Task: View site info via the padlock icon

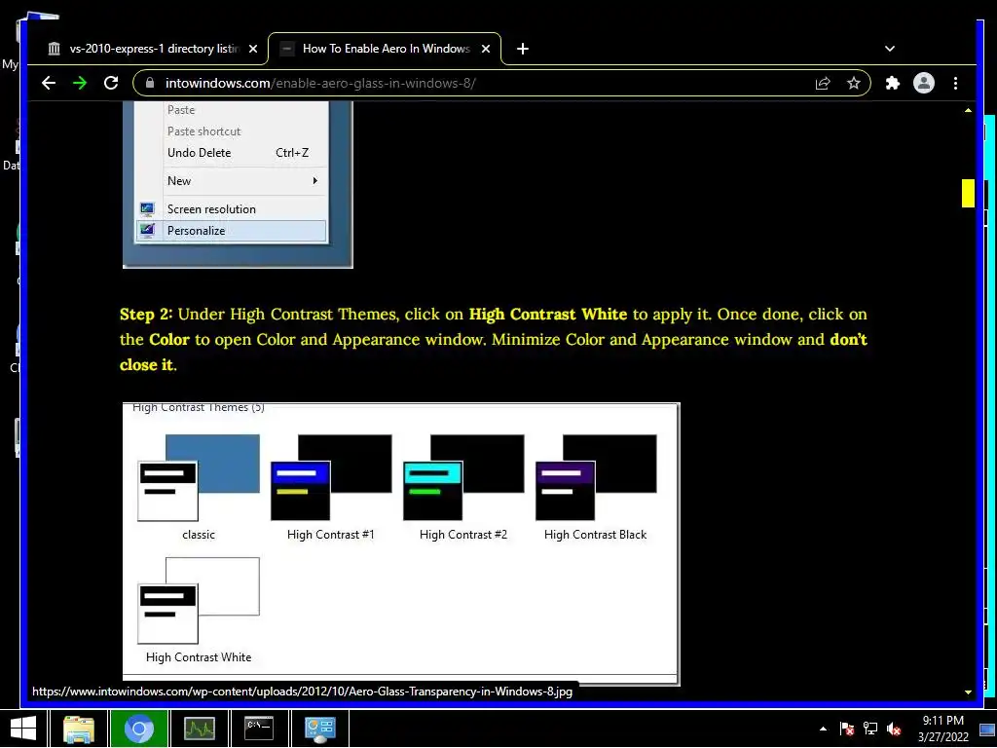Action: 149,84
